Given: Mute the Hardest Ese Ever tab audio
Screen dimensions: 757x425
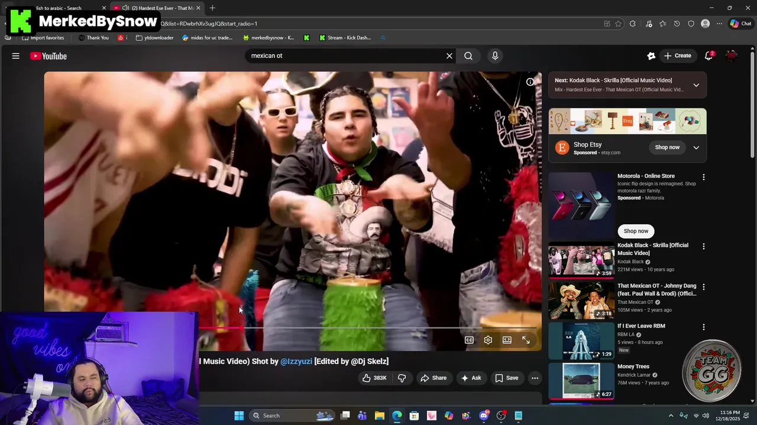Looking at the screenshot, I should [125, 8].
